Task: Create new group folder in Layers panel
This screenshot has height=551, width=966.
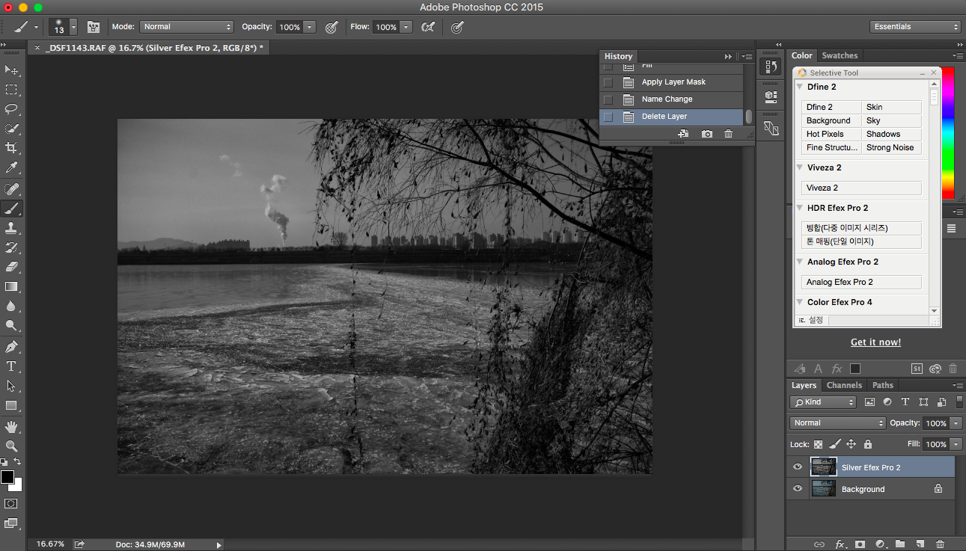Action: 900,544
